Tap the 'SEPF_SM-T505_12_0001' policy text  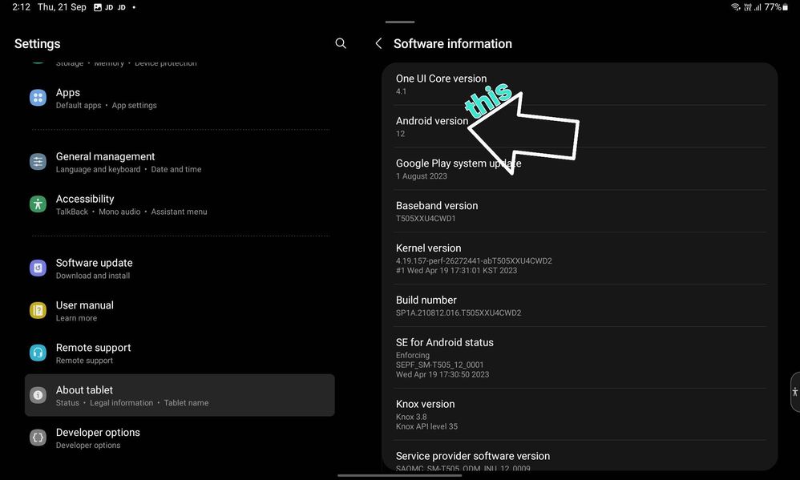440,365
